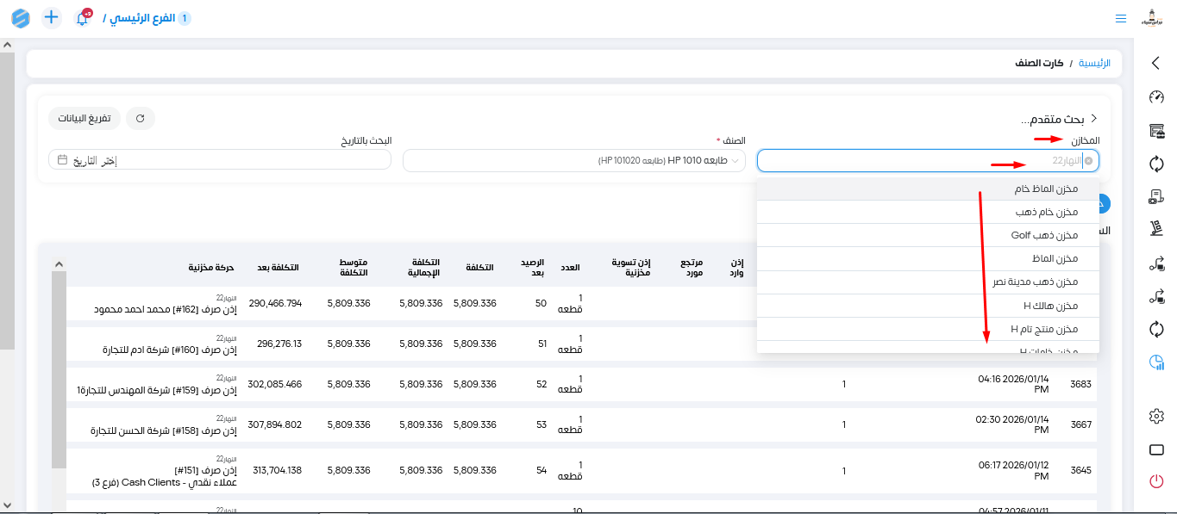1177x514 pixels.
Task: Expand the بحث متقدم advanced search section
Action: [1093, 118]
